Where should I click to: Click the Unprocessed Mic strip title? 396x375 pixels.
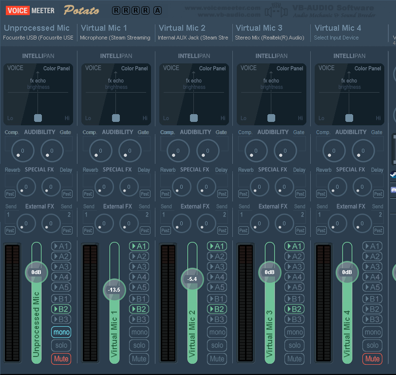37,28
